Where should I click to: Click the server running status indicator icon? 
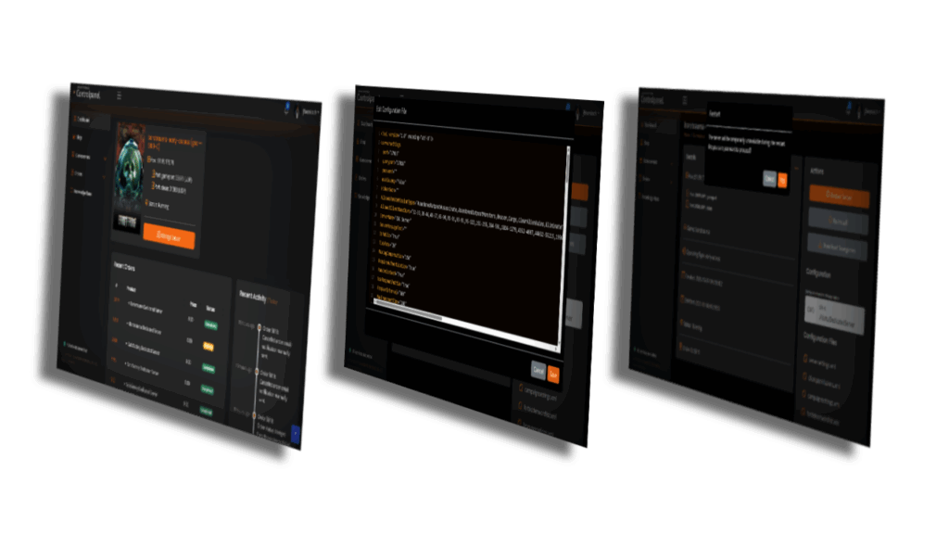click(147, 203)
